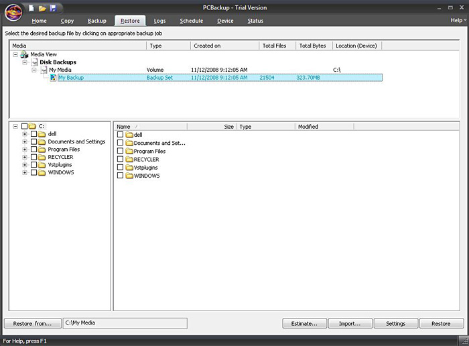Click the Save disk icon in title bar
This screenshot has width=469, height=346.
point(53,8)
